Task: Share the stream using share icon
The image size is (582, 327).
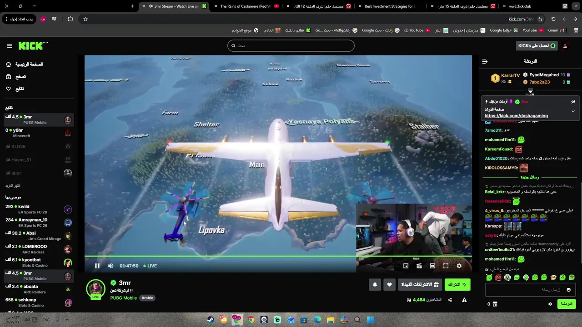Action: [x=450, y=300]
